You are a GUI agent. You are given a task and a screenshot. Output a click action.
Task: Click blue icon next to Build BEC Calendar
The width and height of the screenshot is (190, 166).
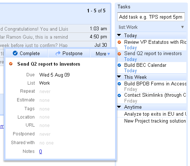pyautogui.click(x=119, y=65)
